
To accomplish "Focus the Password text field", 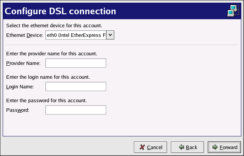I will (75, 110).
